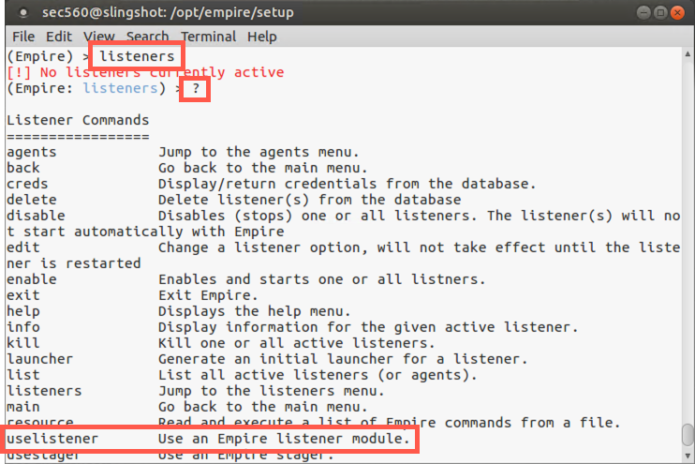
Task: Click the typed 'listeners' command on first line
Action: (137, 56)
